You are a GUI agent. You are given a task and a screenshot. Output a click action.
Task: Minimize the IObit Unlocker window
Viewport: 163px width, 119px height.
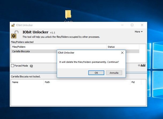click(122, 25)
